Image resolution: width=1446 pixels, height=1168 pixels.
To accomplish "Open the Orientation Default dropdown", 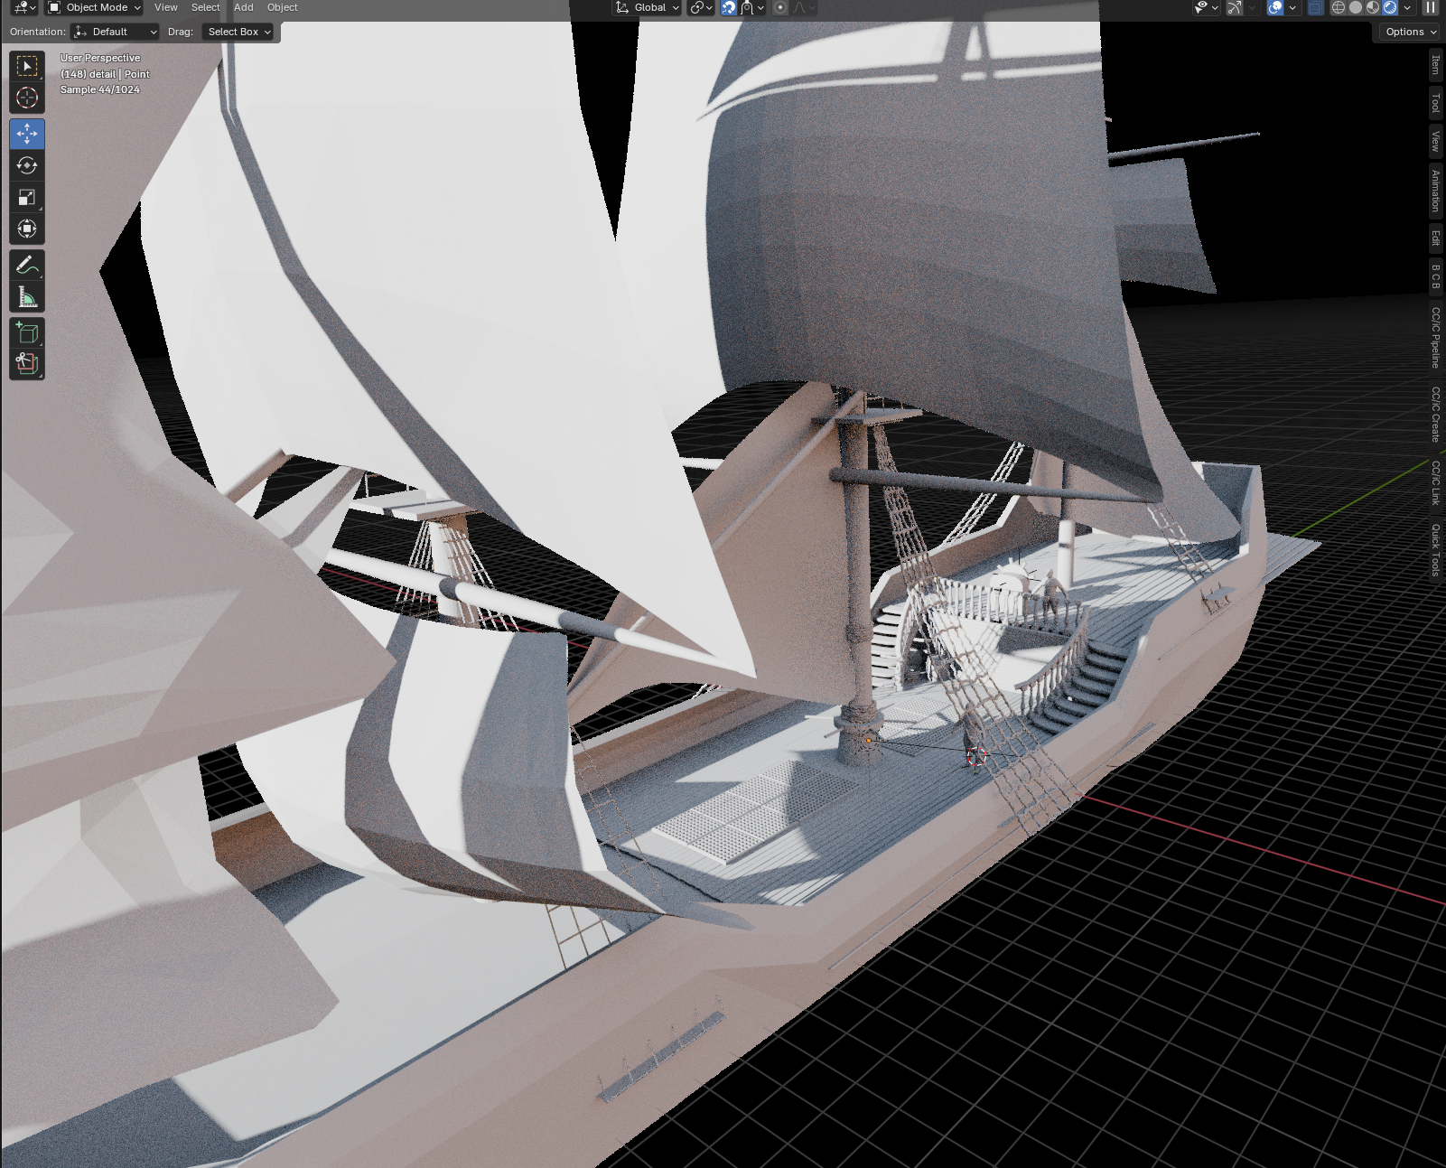I will [116, 32].
